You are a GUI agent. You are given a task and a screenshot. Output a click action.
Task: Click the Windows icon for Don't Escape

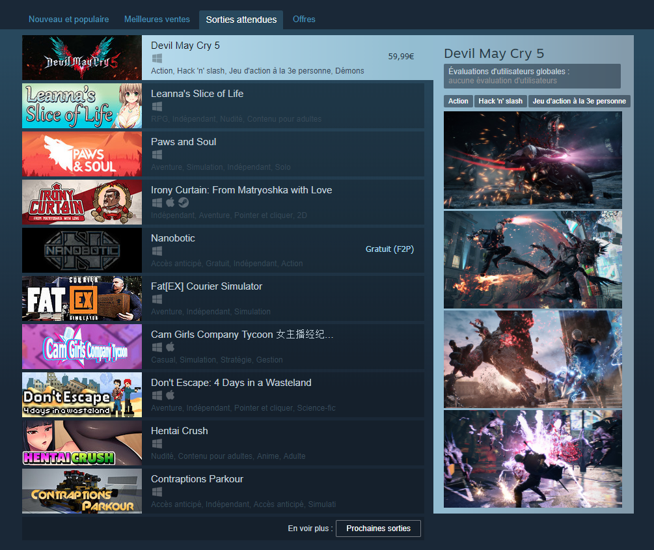click(157, 396)
